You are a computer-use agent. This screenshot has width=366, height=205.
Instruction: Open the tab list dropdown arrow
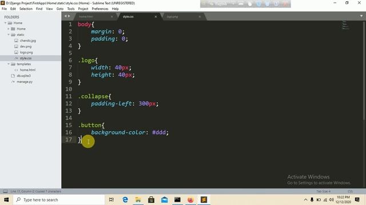pos(361,16)
